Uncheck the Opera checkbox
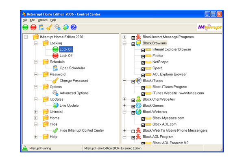 tap(143, 69)
